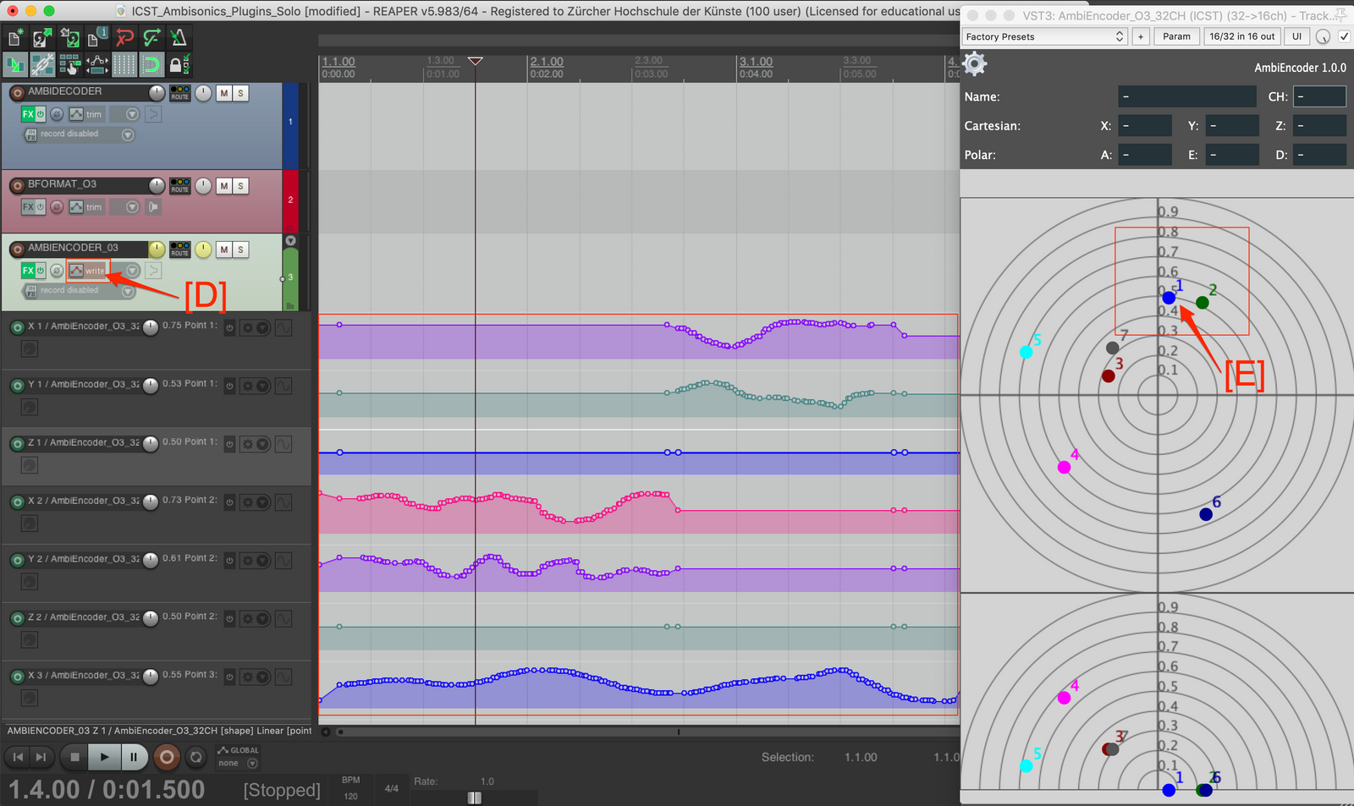1354x806 pixels.
Task: Open global automation override dropdown
Action: (x=251, y=764)
